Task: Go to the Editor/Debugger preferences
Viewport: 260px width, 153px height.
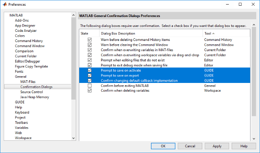Action: (28, 61)
